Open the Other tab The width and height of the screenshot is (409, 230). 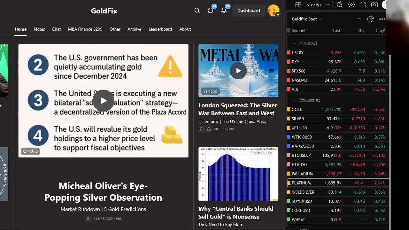coord(115,29)
